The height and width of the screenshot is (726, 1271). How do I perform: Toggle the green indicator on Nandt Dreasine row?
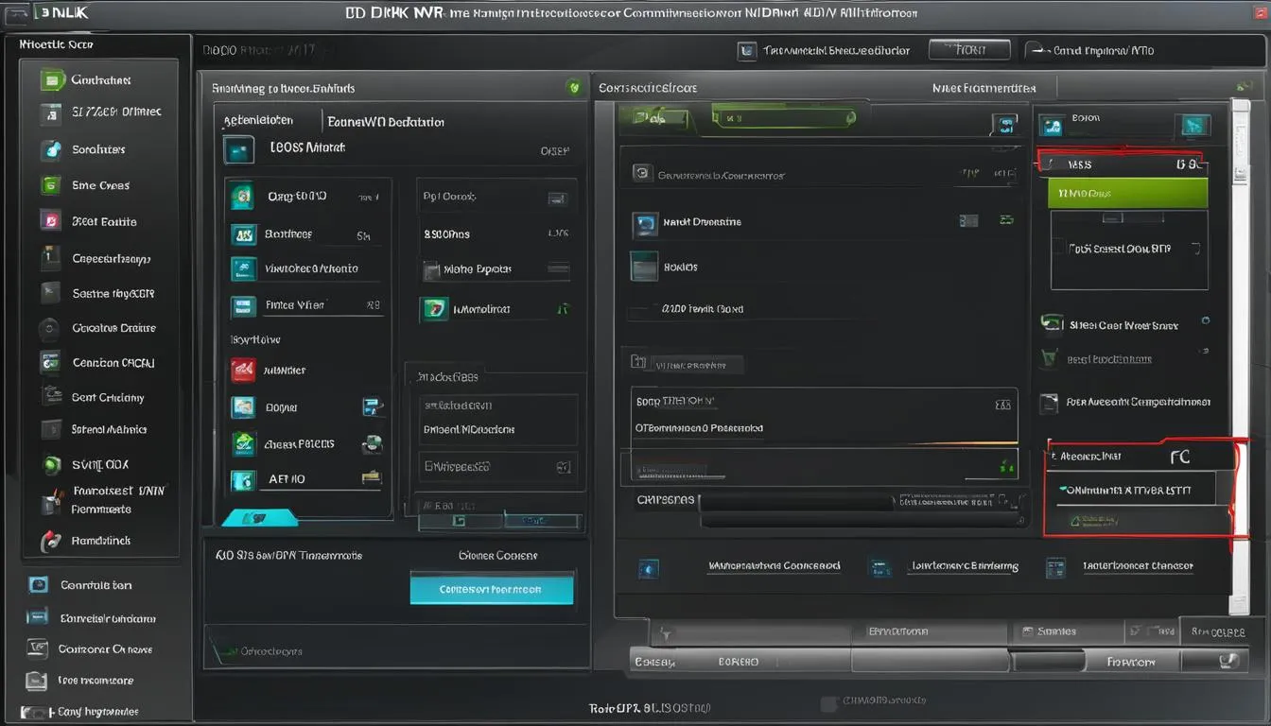point(1006,220)
